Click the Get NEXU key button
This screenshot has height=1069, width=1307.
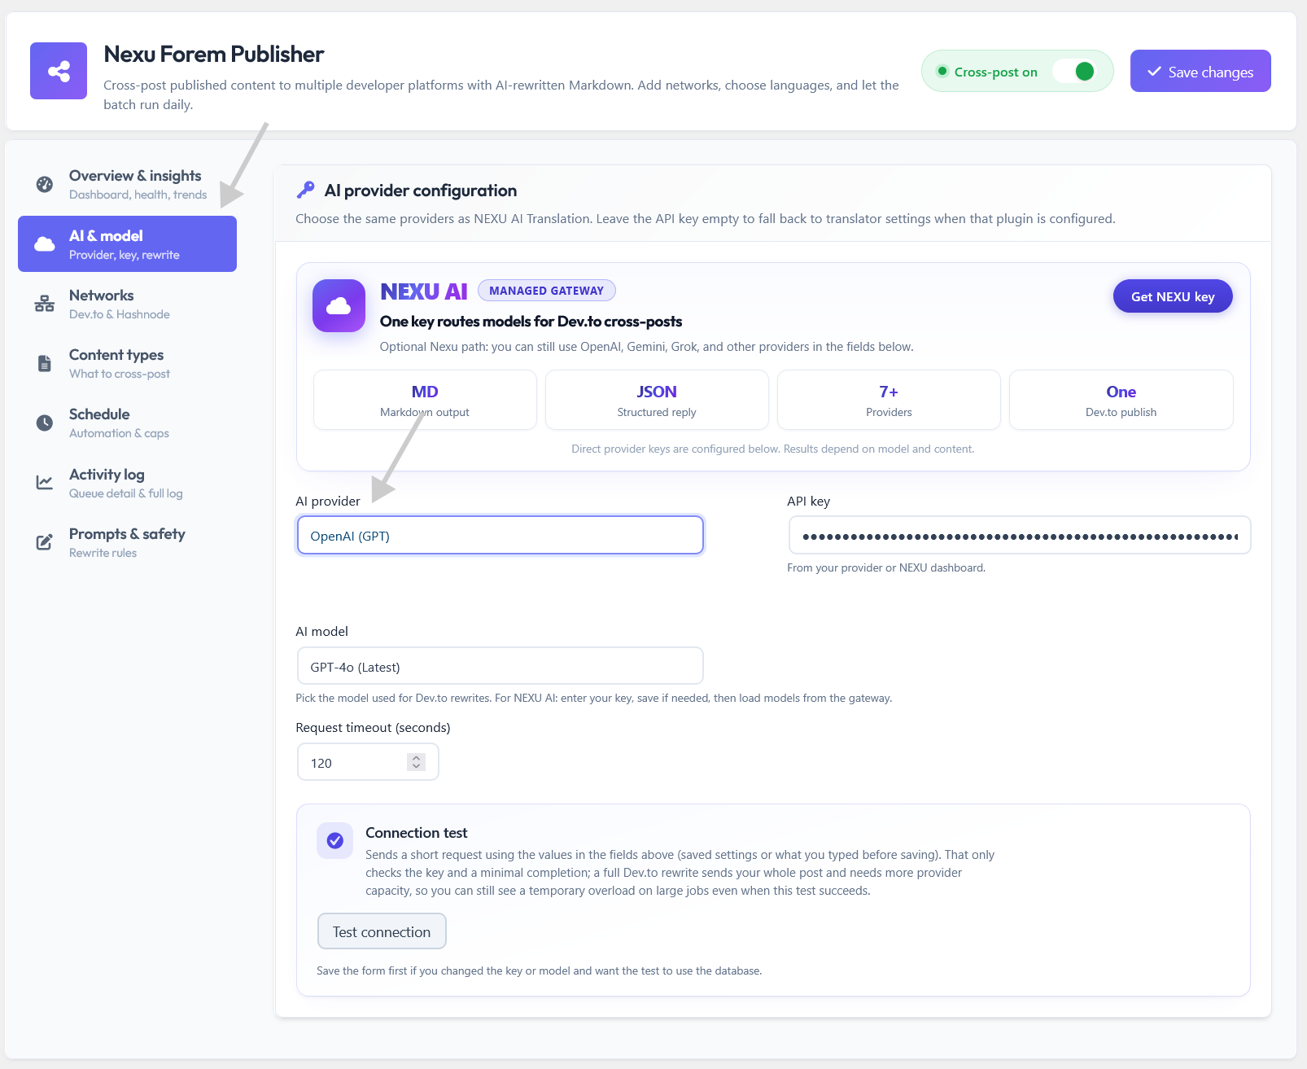(x=1173, y=296)
